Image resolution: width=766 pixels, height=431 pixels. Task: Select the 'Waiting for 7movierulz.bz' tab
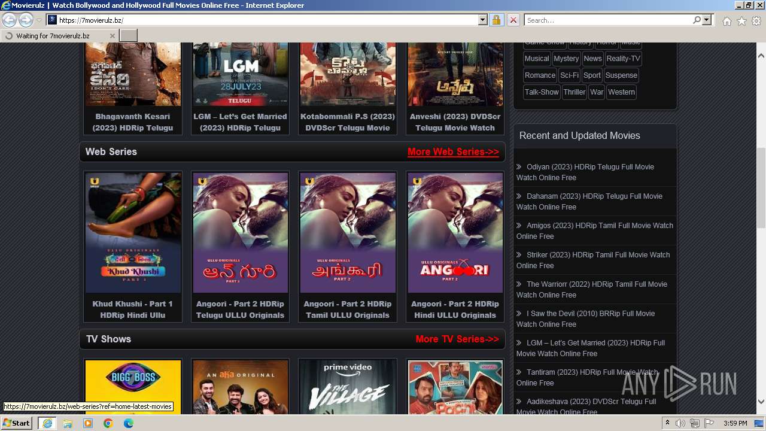(59, 36)
